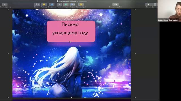This screenshot has height=101, width=181.
Task: Click the Add Page plus button
Action: [x=5, y=4]
